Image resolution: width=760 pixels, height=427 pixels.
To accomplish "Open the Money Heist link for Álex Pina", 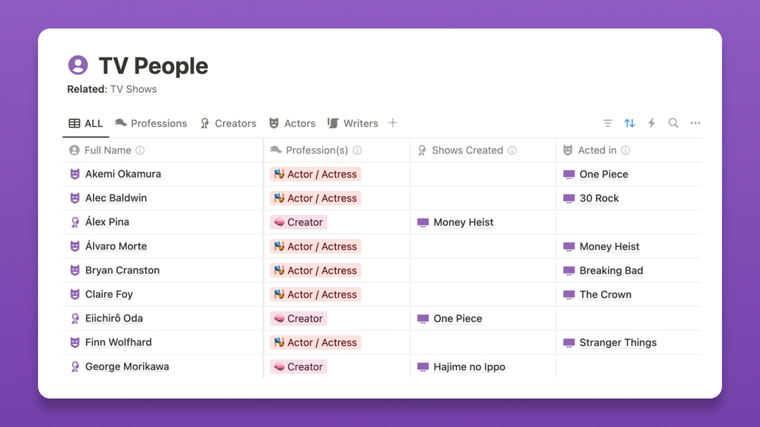I will [463, 222].
